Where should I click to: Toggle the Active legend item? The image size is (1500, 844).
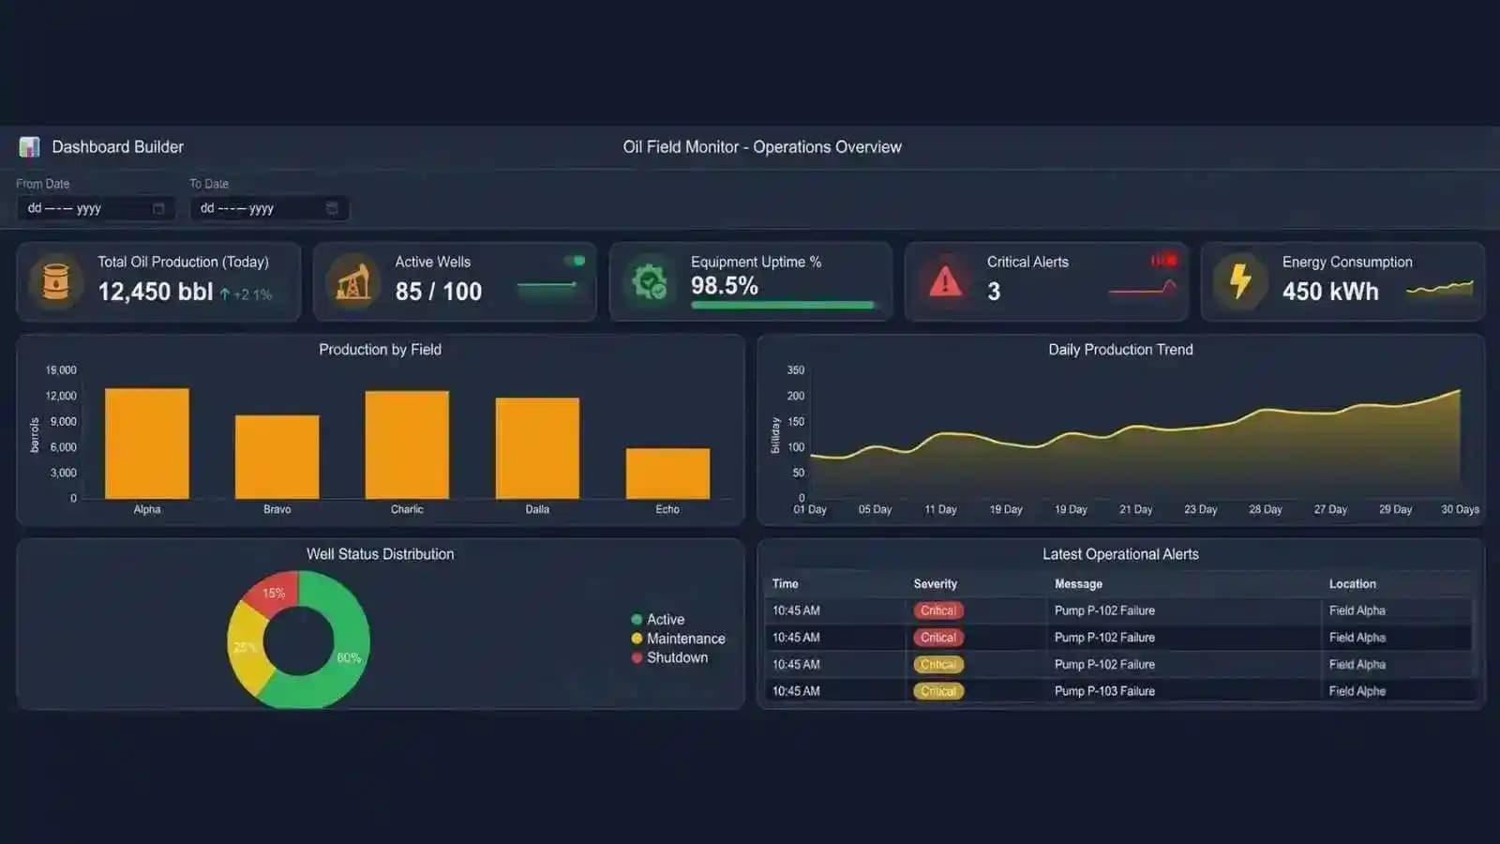658,620
